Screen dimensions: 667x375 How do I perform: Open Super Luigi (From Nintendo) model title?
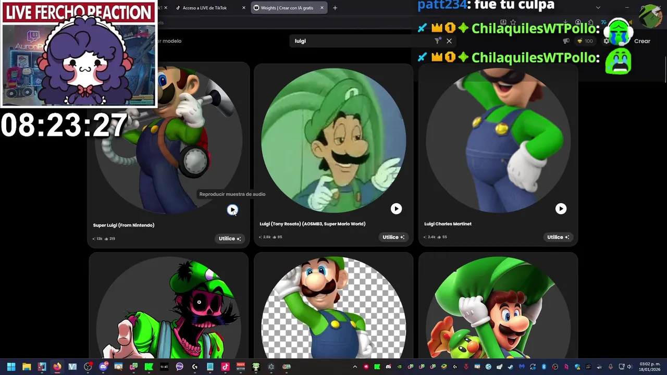coord(123,225)
